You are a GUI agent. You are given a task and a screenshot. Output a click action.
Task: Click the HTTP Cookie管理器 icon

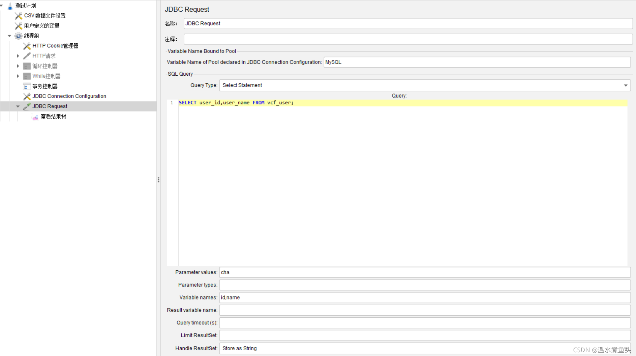click(x=27, y=46)
